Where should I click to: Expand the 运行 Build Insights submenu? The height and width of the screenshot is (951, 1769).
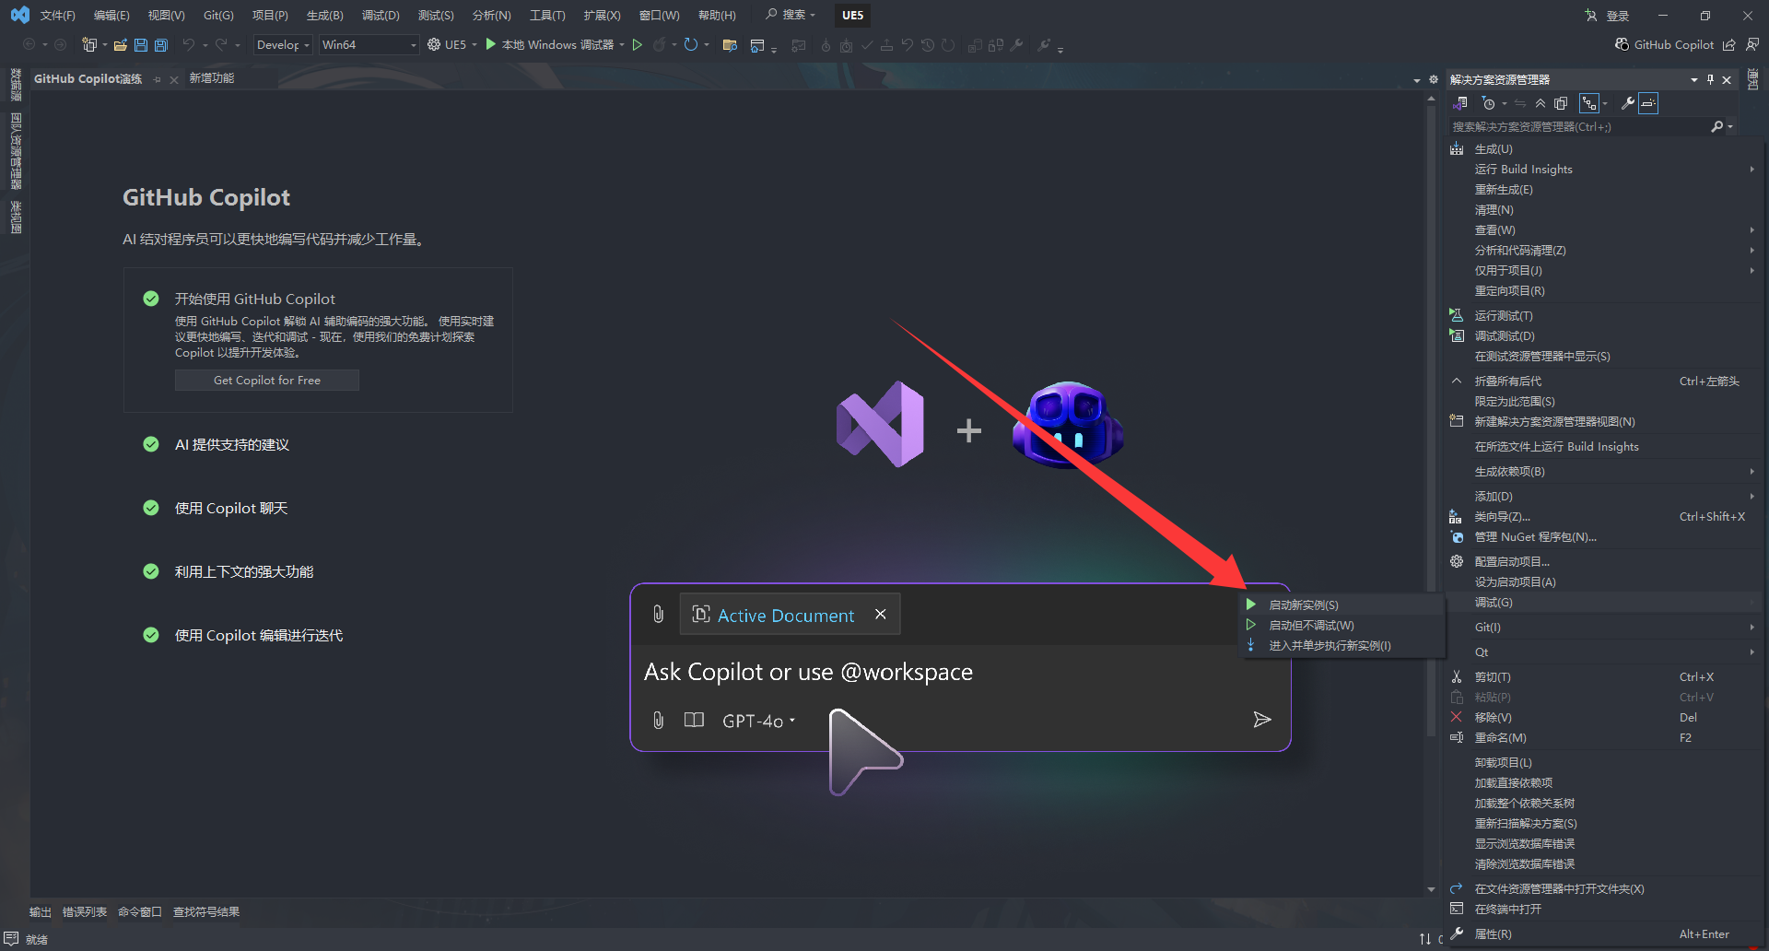pyautogui.click(x=1603, y=169)
